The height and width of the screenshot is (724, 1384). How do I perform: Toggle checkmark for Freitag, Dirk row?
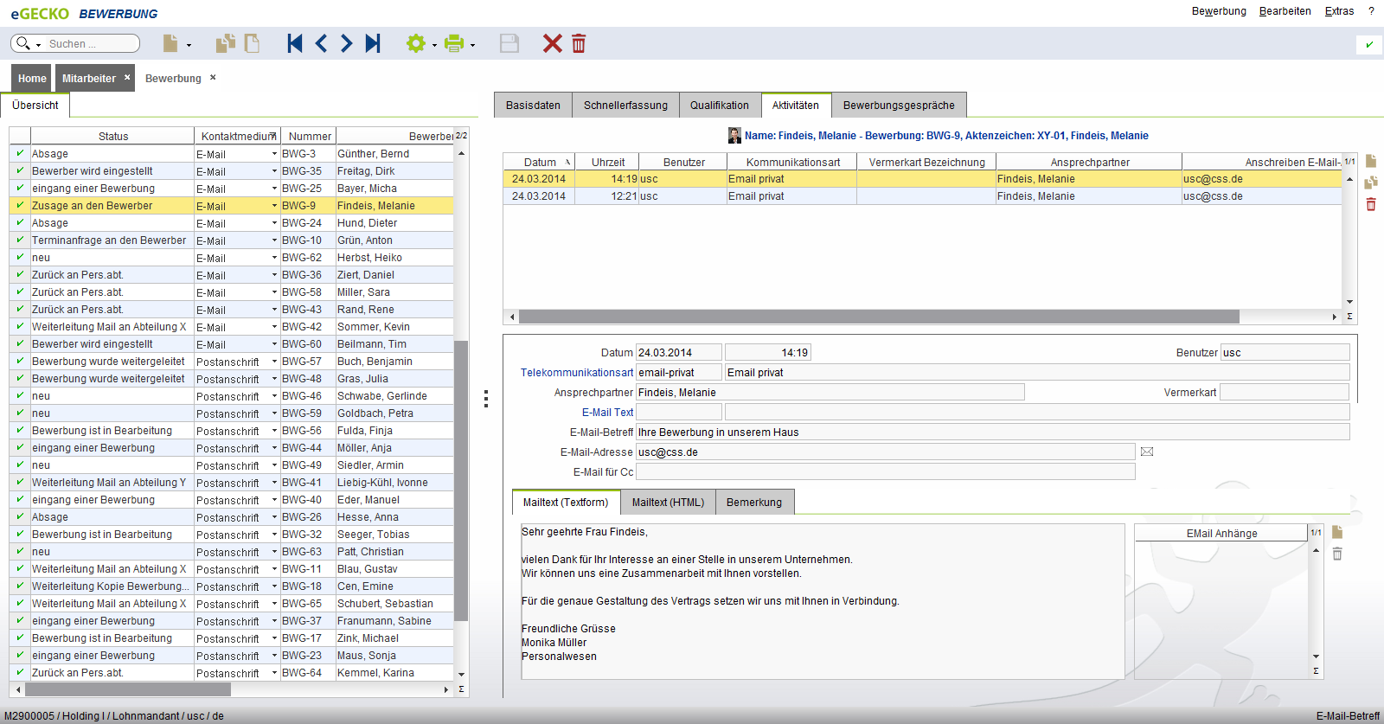pos(20,170)
